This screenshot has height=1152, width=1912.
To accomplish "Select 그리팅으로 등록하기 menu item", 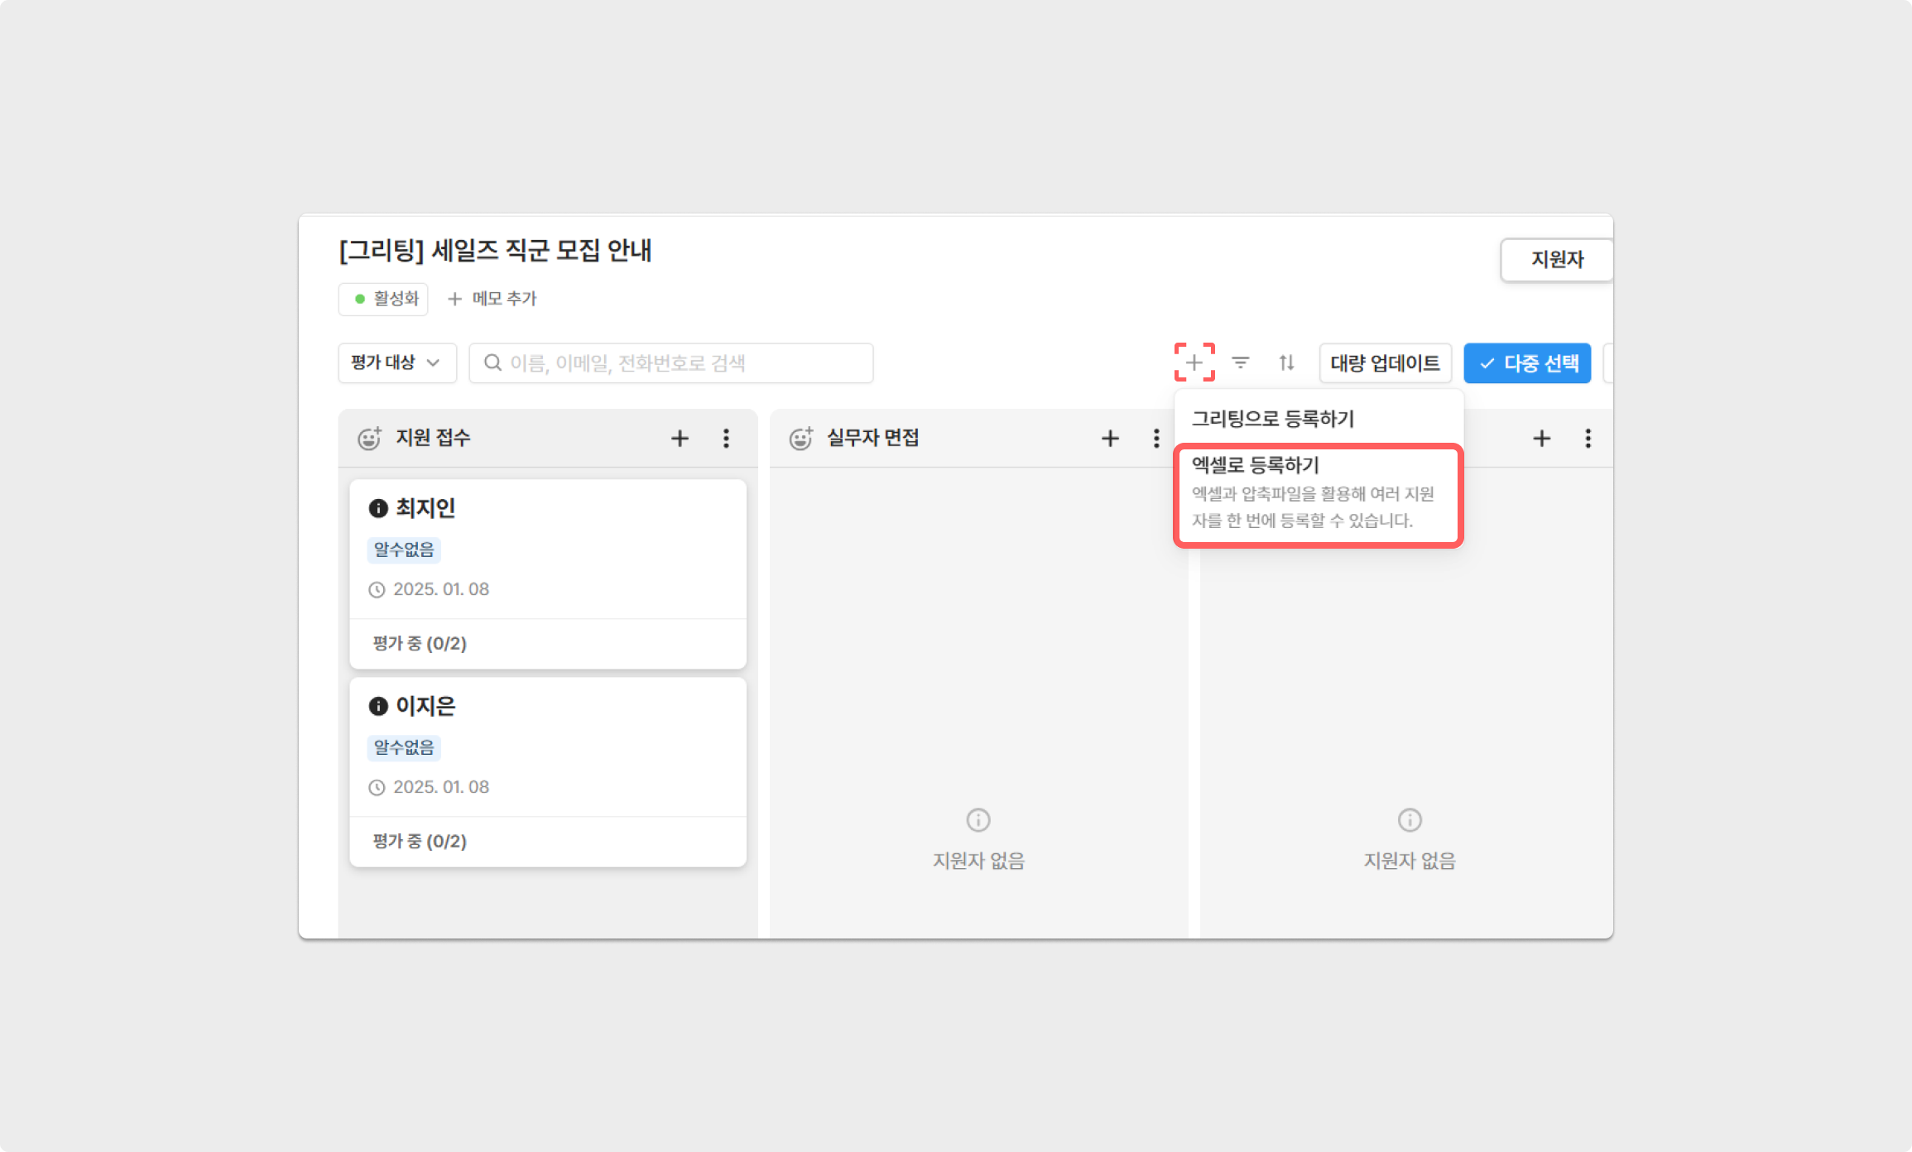I will (1272, 419).
